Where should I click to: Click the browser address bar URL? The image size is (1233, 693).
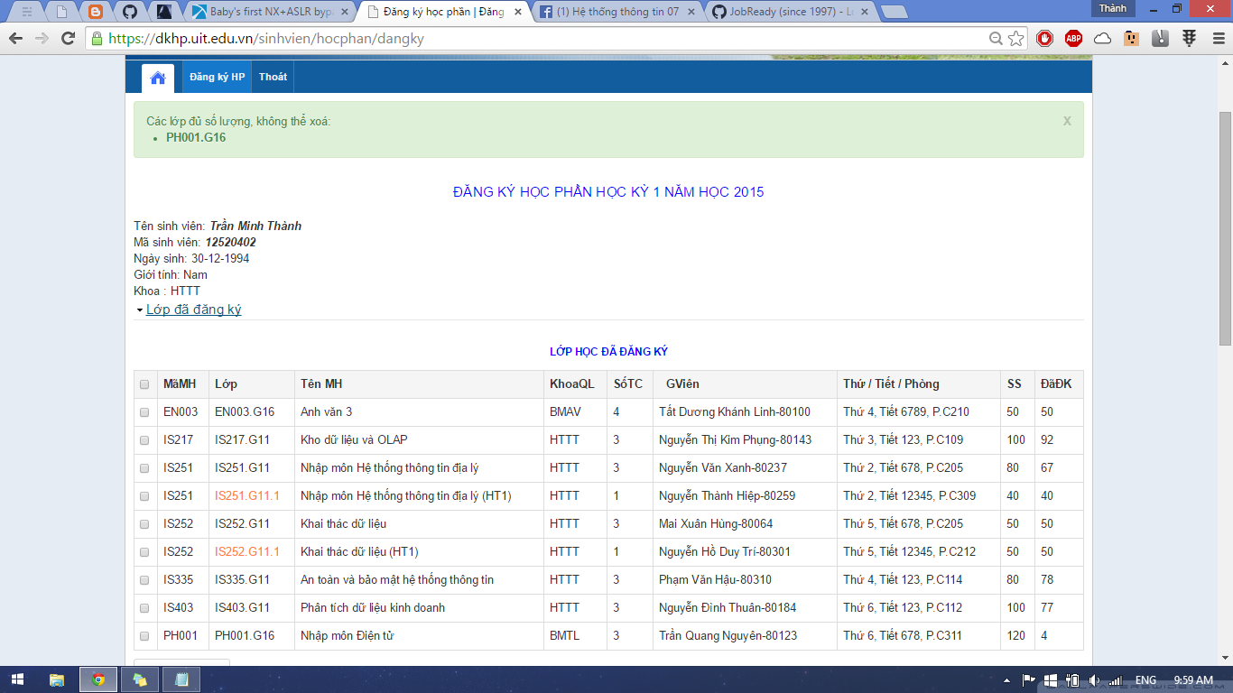pos(542,38)
